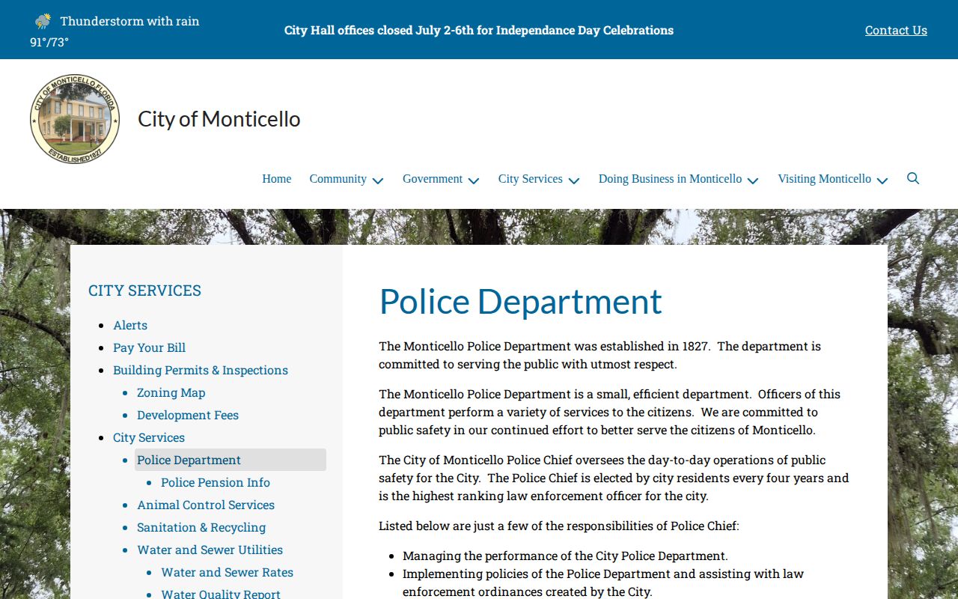The image size is (958, 599).
Task: Expand the City Services menu chevron
Action: (x=574, y=180)
